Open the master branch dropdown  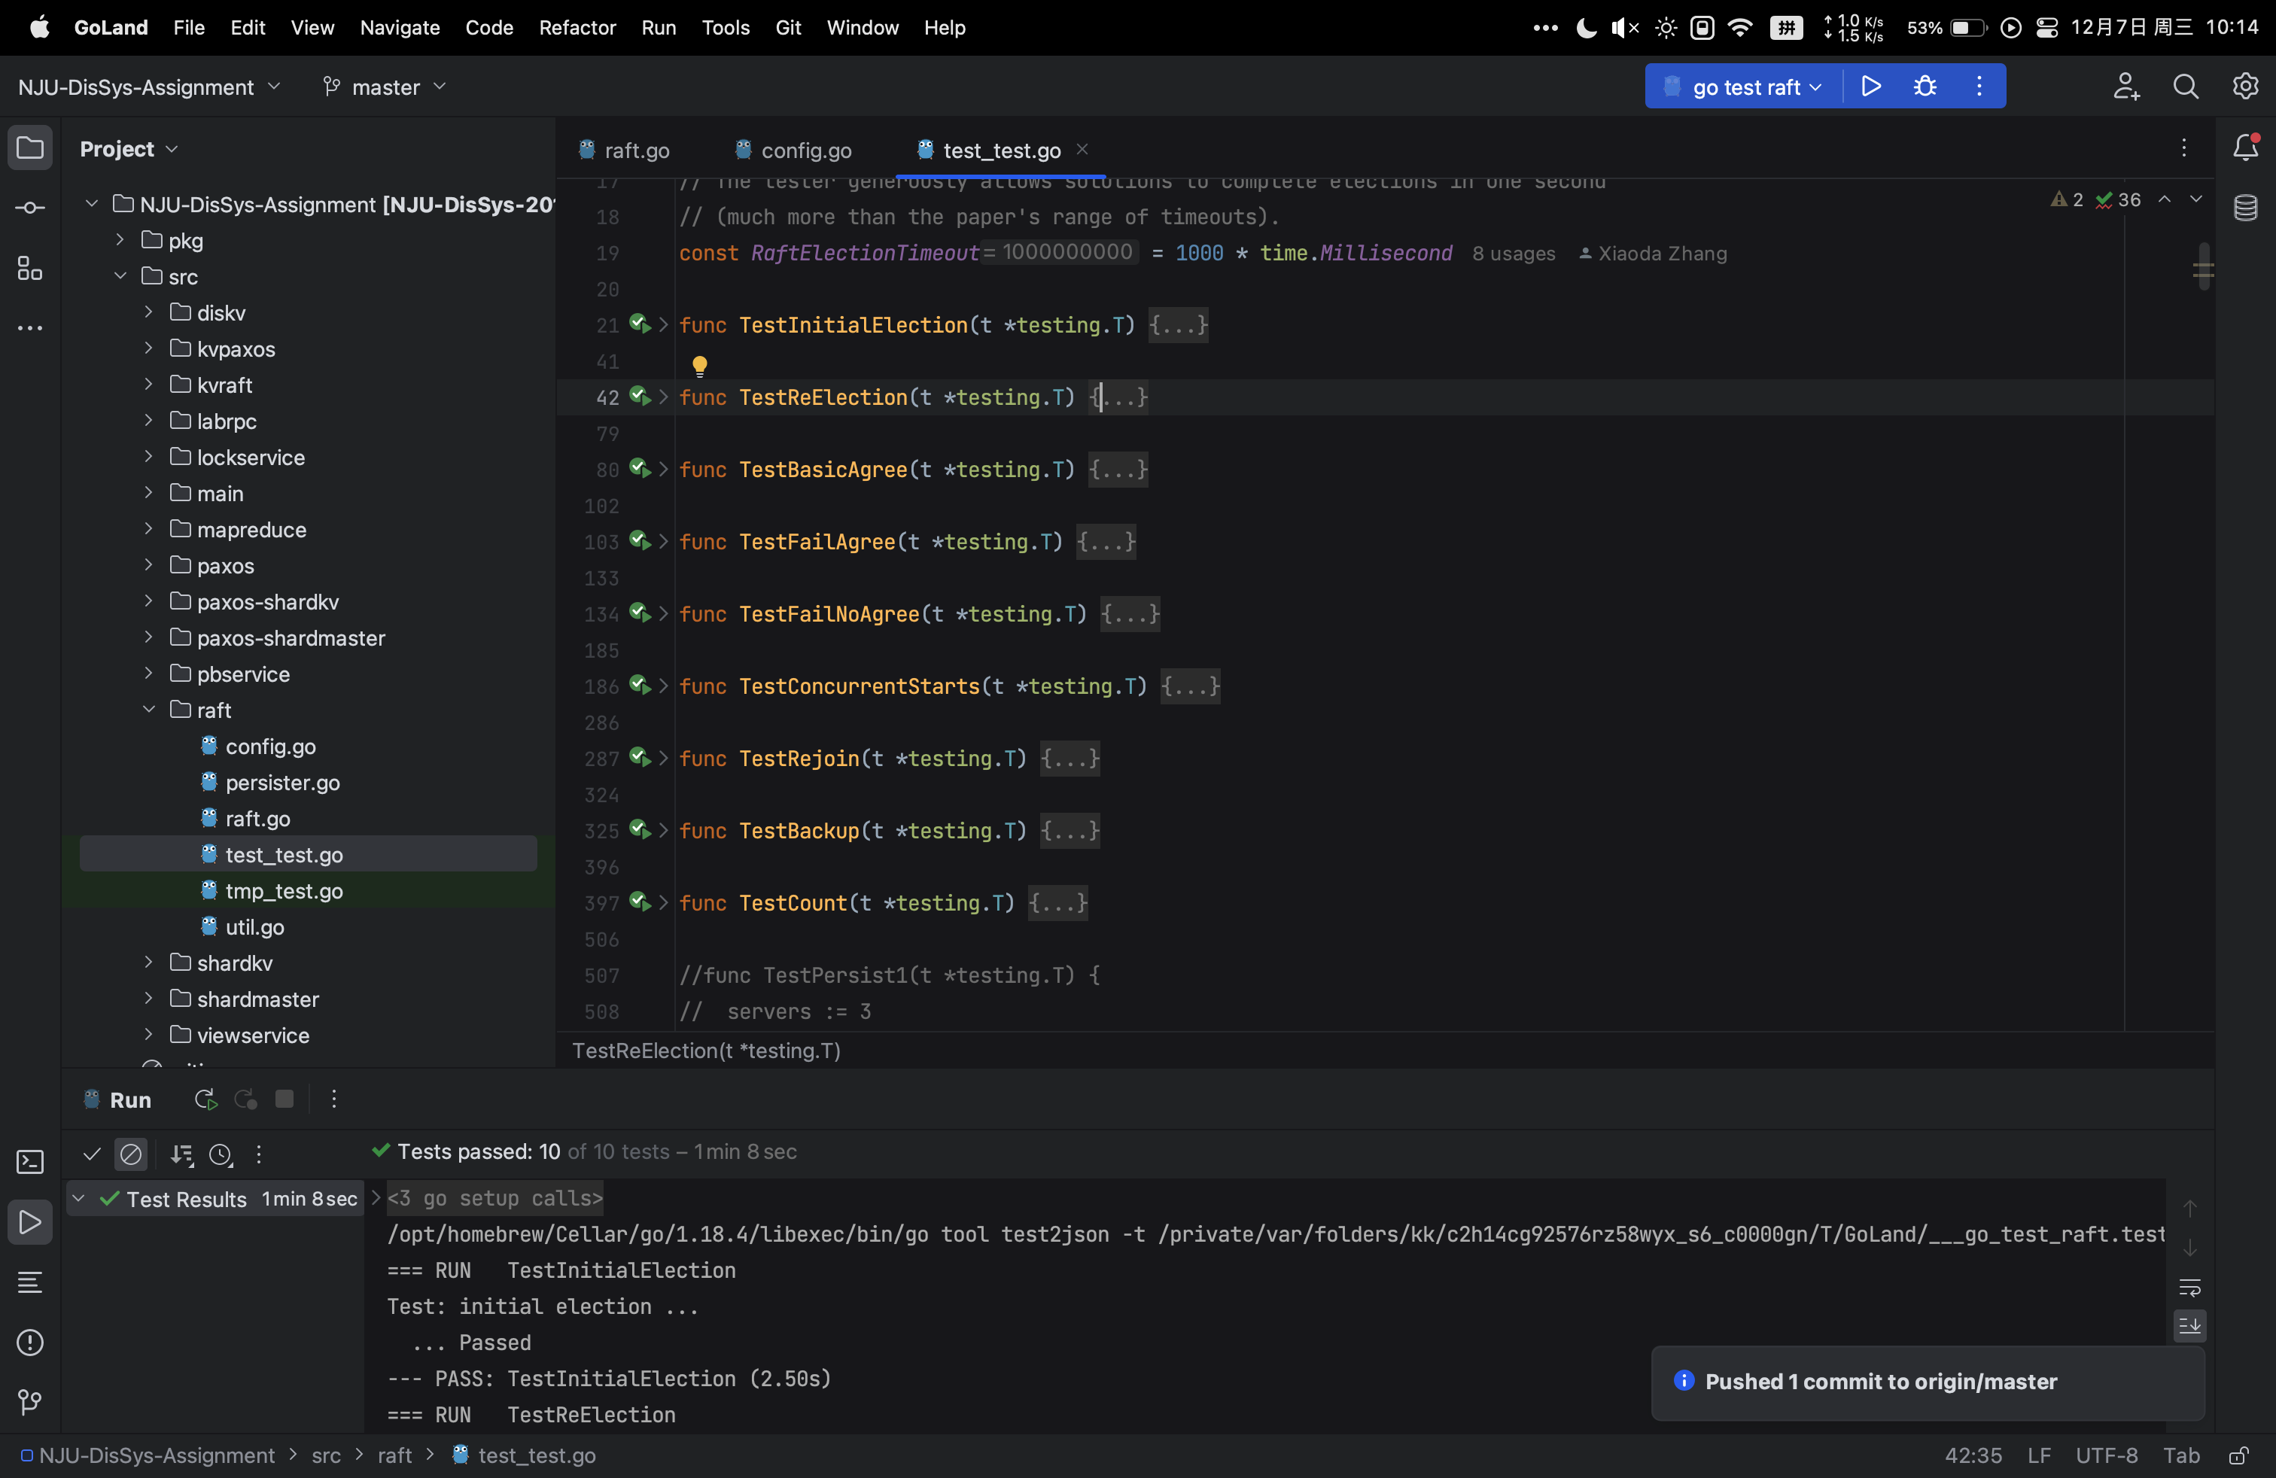click(x=385, y=86)
